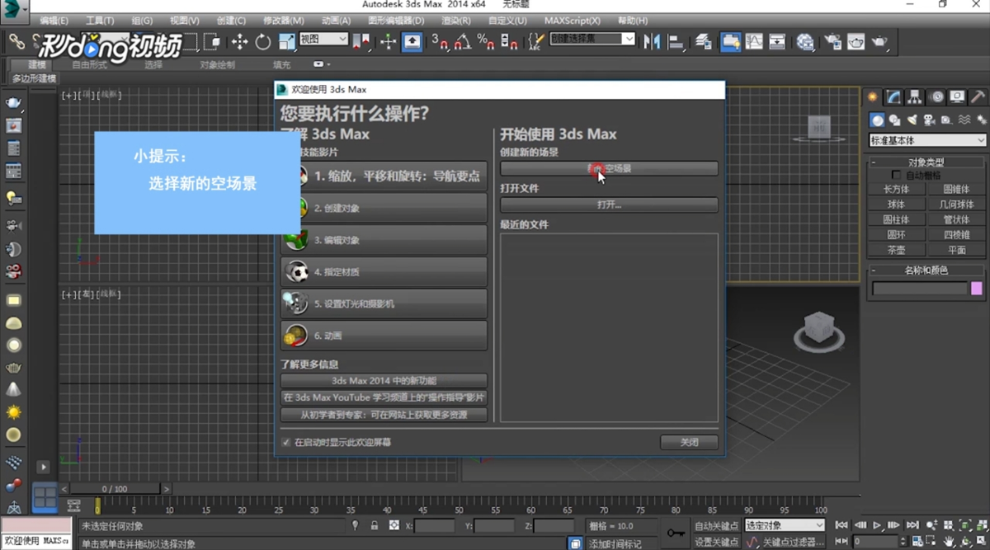Viewport: 990px width, 550px height.
Task: Toggle Auto Key (自动关键点) mode
Action: pos(716,525)
